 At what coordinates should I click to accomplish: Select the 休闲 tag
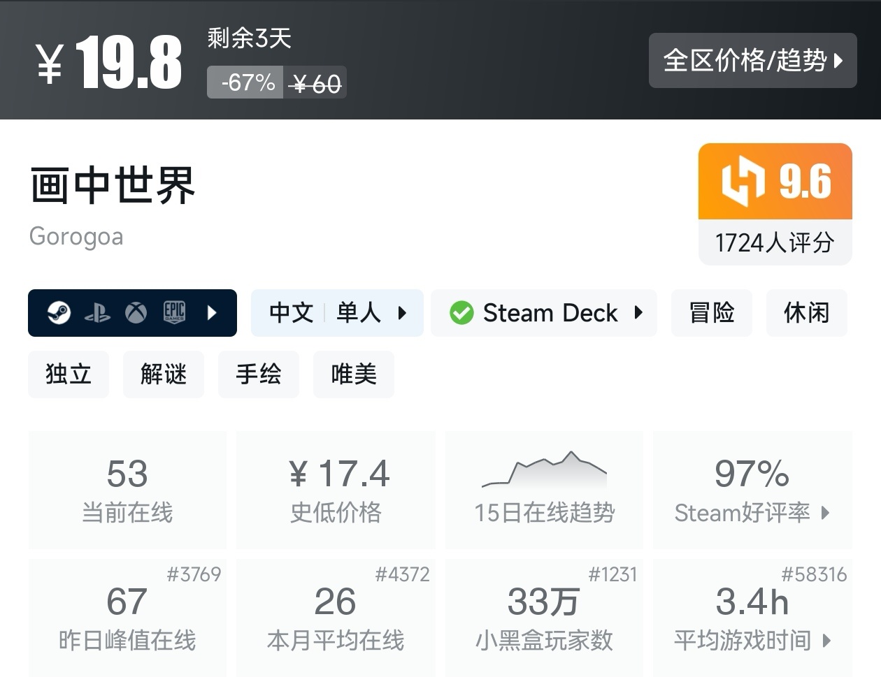[x=806, y=313]
